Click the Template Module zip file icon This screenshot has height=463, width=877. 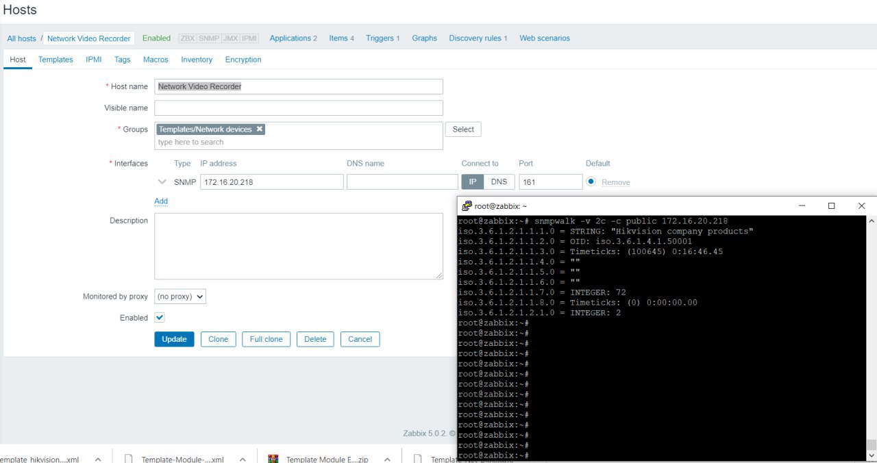[273, 459]
